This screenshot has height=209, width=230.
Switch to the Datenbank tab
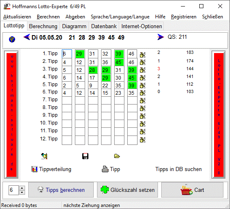(104, 27)
